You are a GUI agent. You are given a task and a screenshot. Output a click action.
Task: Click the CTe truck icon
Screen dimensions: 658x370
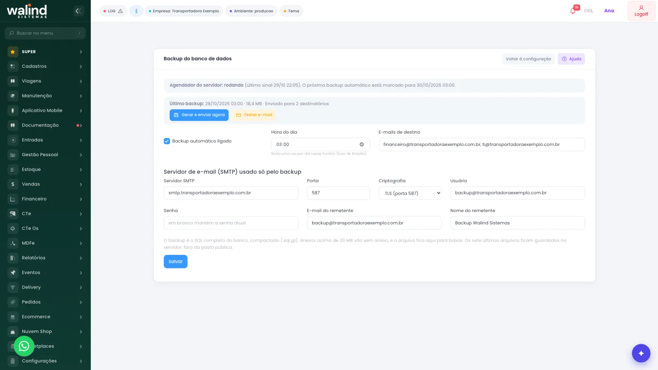13,214
